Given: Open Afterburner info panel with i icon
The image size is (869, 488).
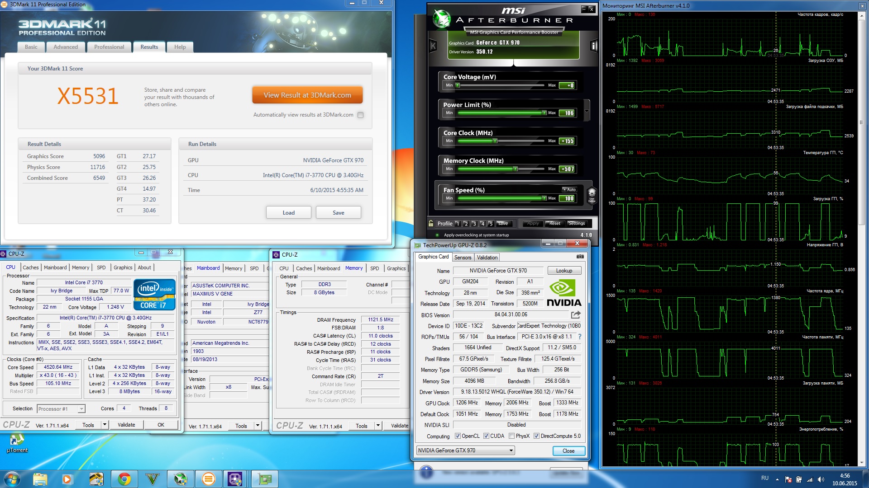Looking at the screenshot, I should pyautogui.click(x=594, y=46).
